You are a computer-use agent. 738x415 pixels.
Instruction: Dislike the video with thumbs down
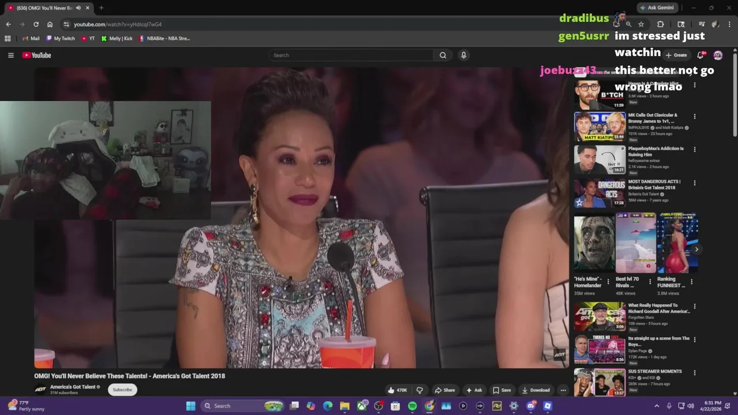click(420, 390)
